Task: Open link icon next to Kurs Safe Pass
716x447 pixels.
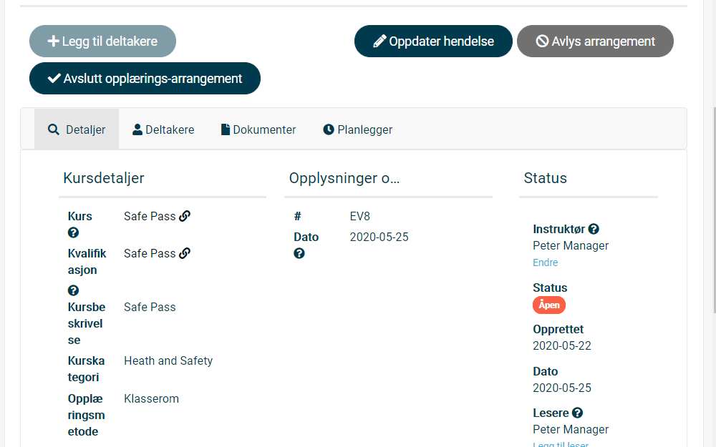Action: coord(185,216)
